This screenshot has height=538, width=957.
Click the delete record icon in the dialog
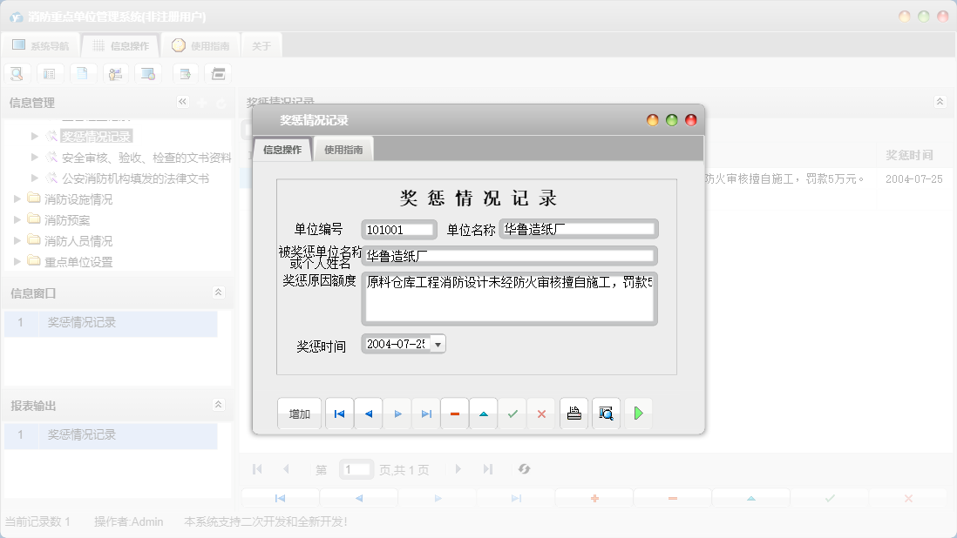pos(454,414)
